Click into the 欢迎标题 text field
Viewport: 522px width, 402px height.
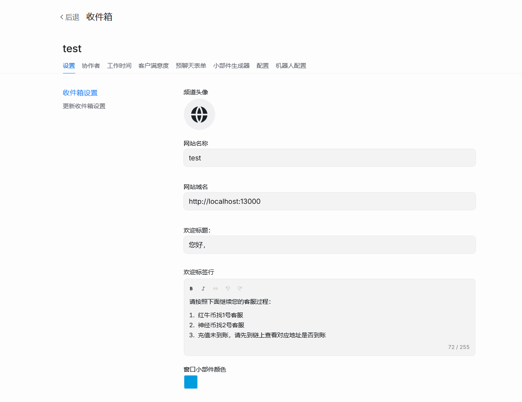329,245
